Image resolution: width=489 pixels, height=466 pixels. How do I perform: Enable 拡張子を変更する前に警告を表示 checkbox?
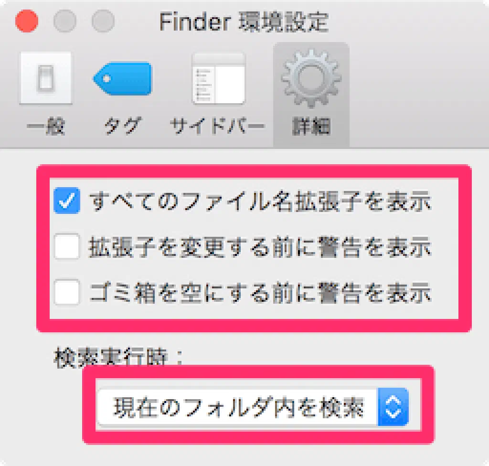point(66,246)
